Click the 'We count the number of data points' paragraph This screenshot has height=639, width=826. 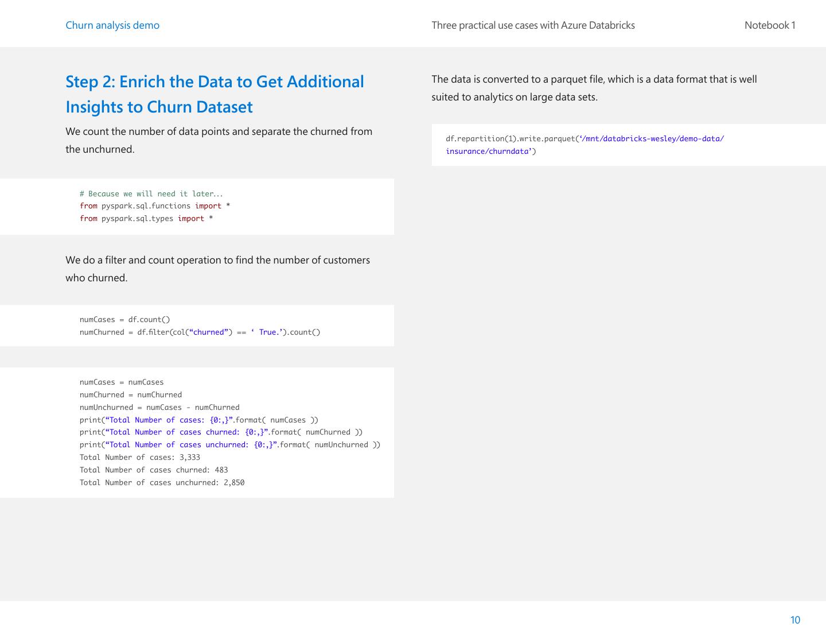pyautogui.click(x=219, y=140)
